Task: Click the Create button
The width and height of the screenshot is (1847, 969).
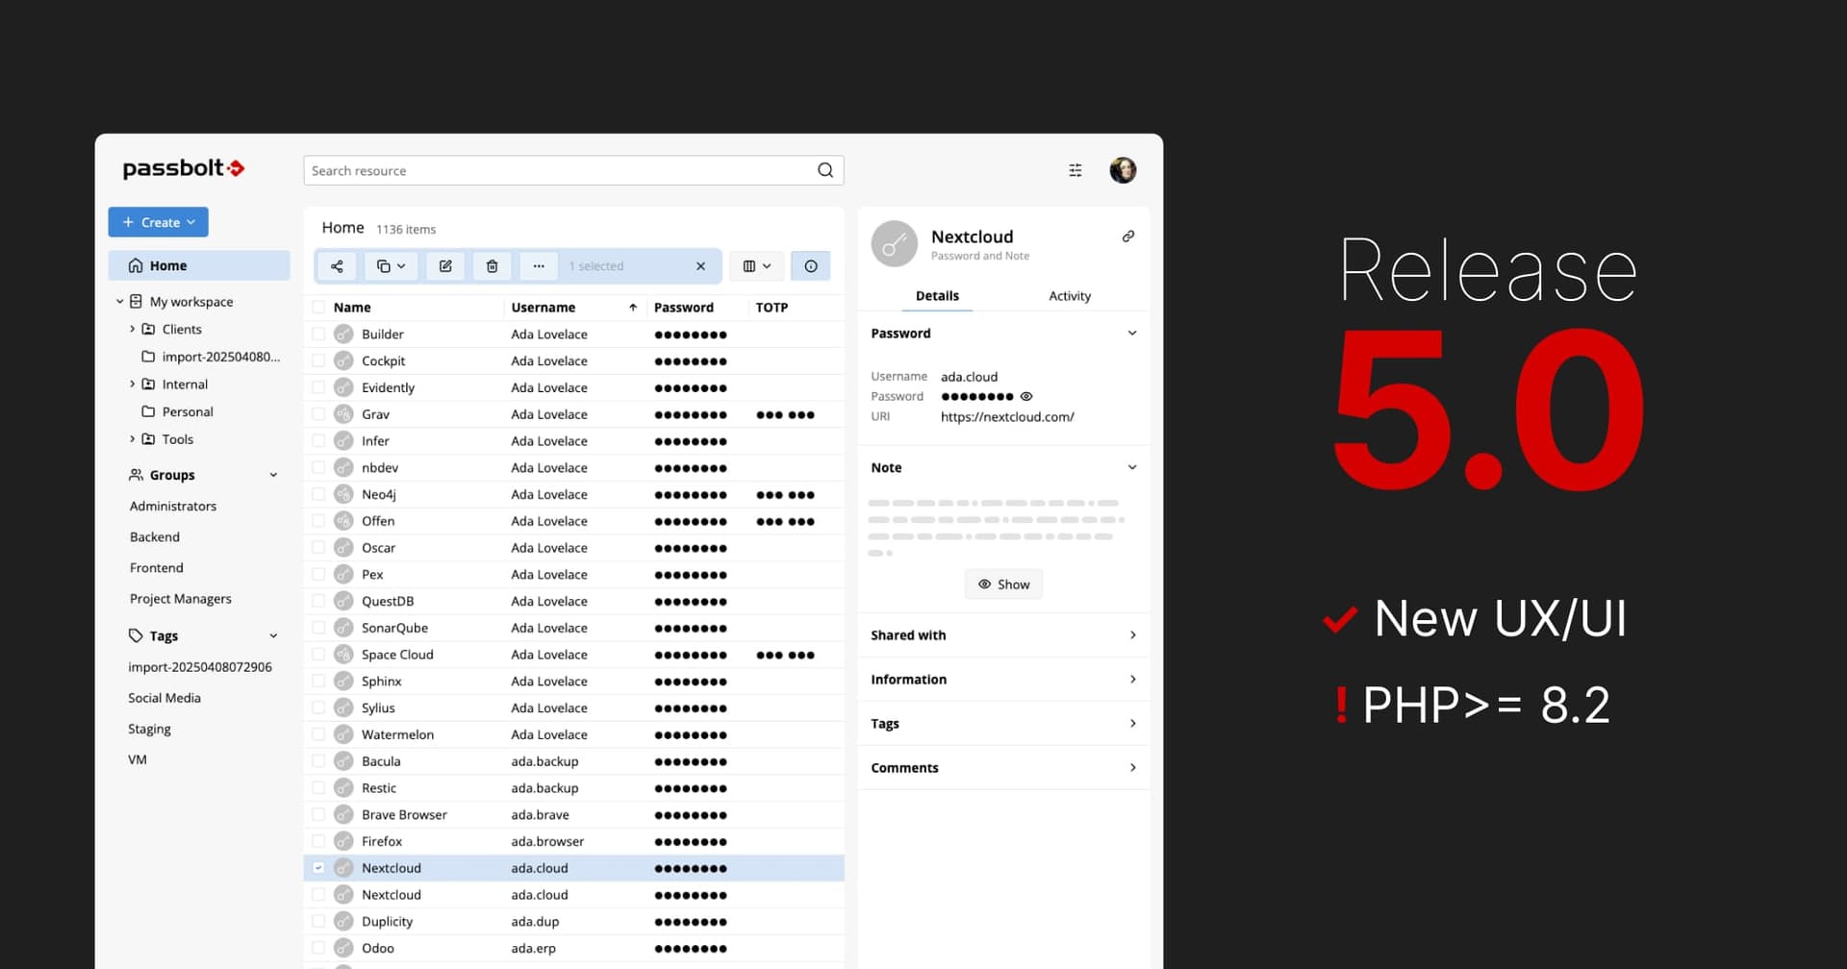Action: click(158, 222)
